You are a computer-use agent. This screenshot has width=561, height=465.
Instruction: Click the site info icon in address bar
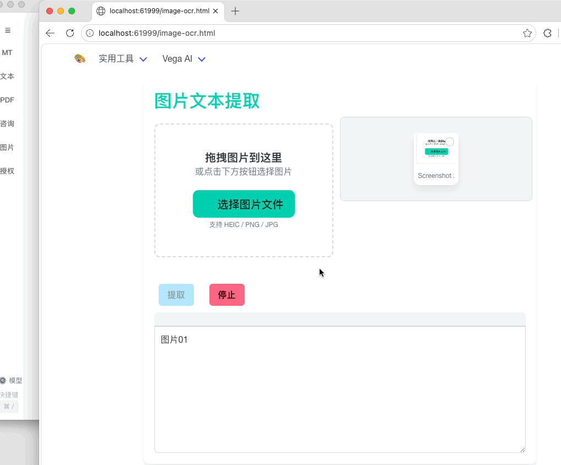pyautogui.click(x=90, y=33)
